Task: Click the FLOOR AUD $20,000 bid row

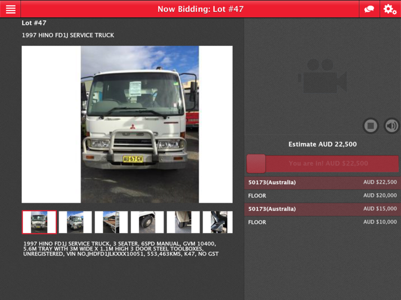Action: pyautogui.click(x=322, y=196)
